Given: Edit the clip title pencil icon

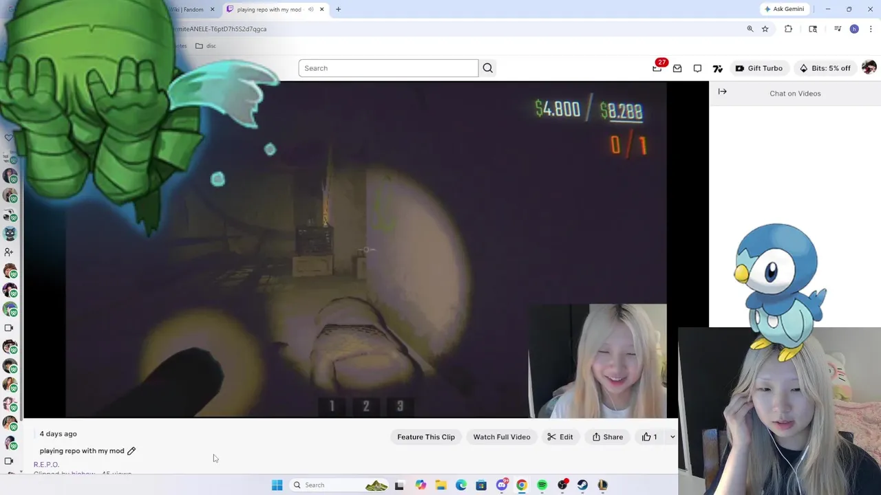Looking at the screenshot, I should (131, 451).
